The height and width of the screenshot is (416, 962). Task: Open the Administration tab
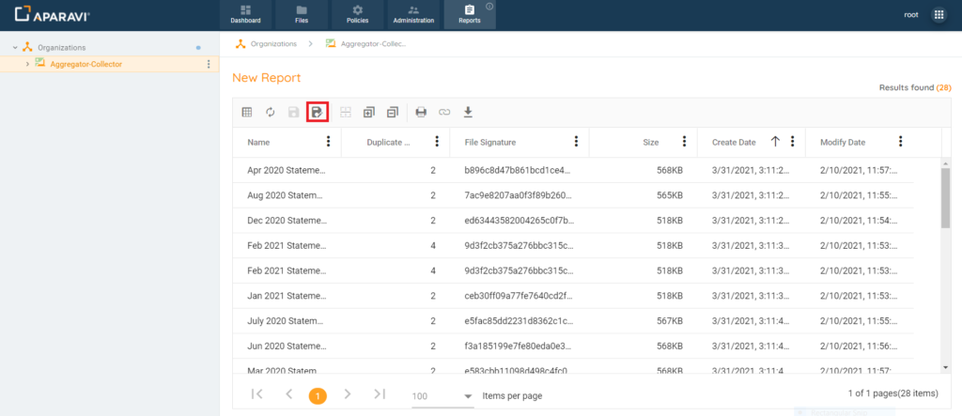(413, 15)
